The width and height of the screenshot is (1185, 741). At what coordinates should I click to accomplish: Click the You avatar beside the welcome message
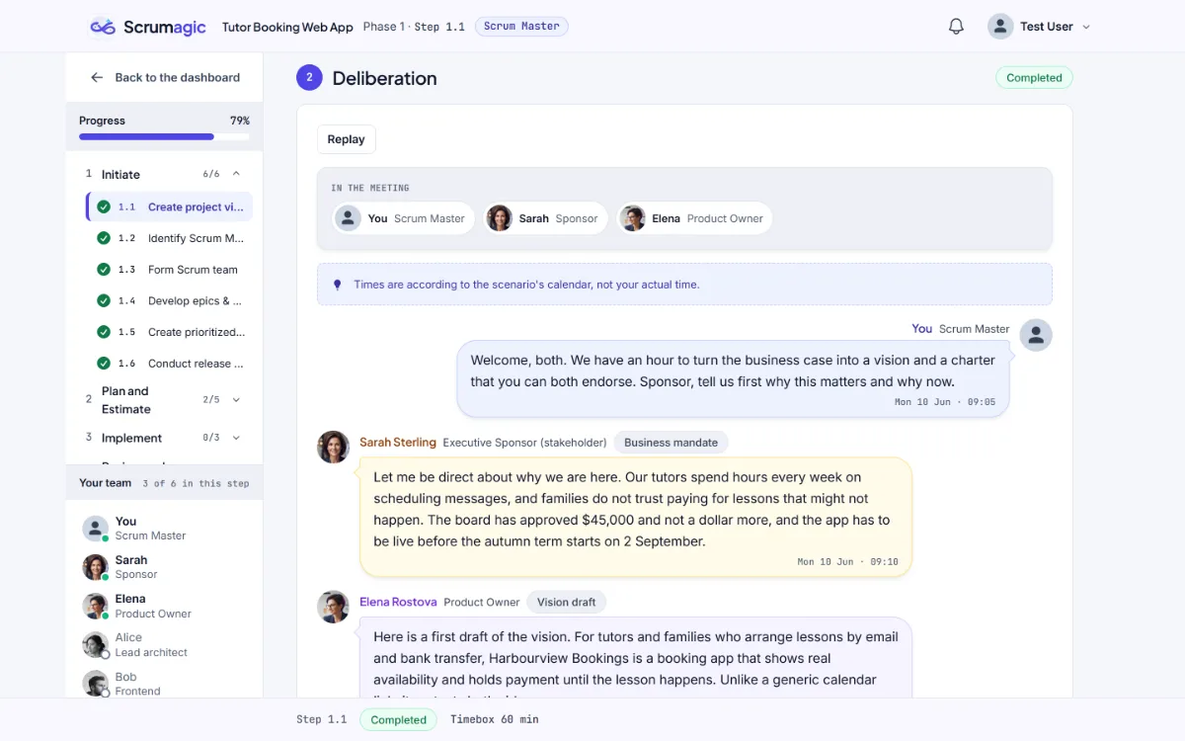1036,335
